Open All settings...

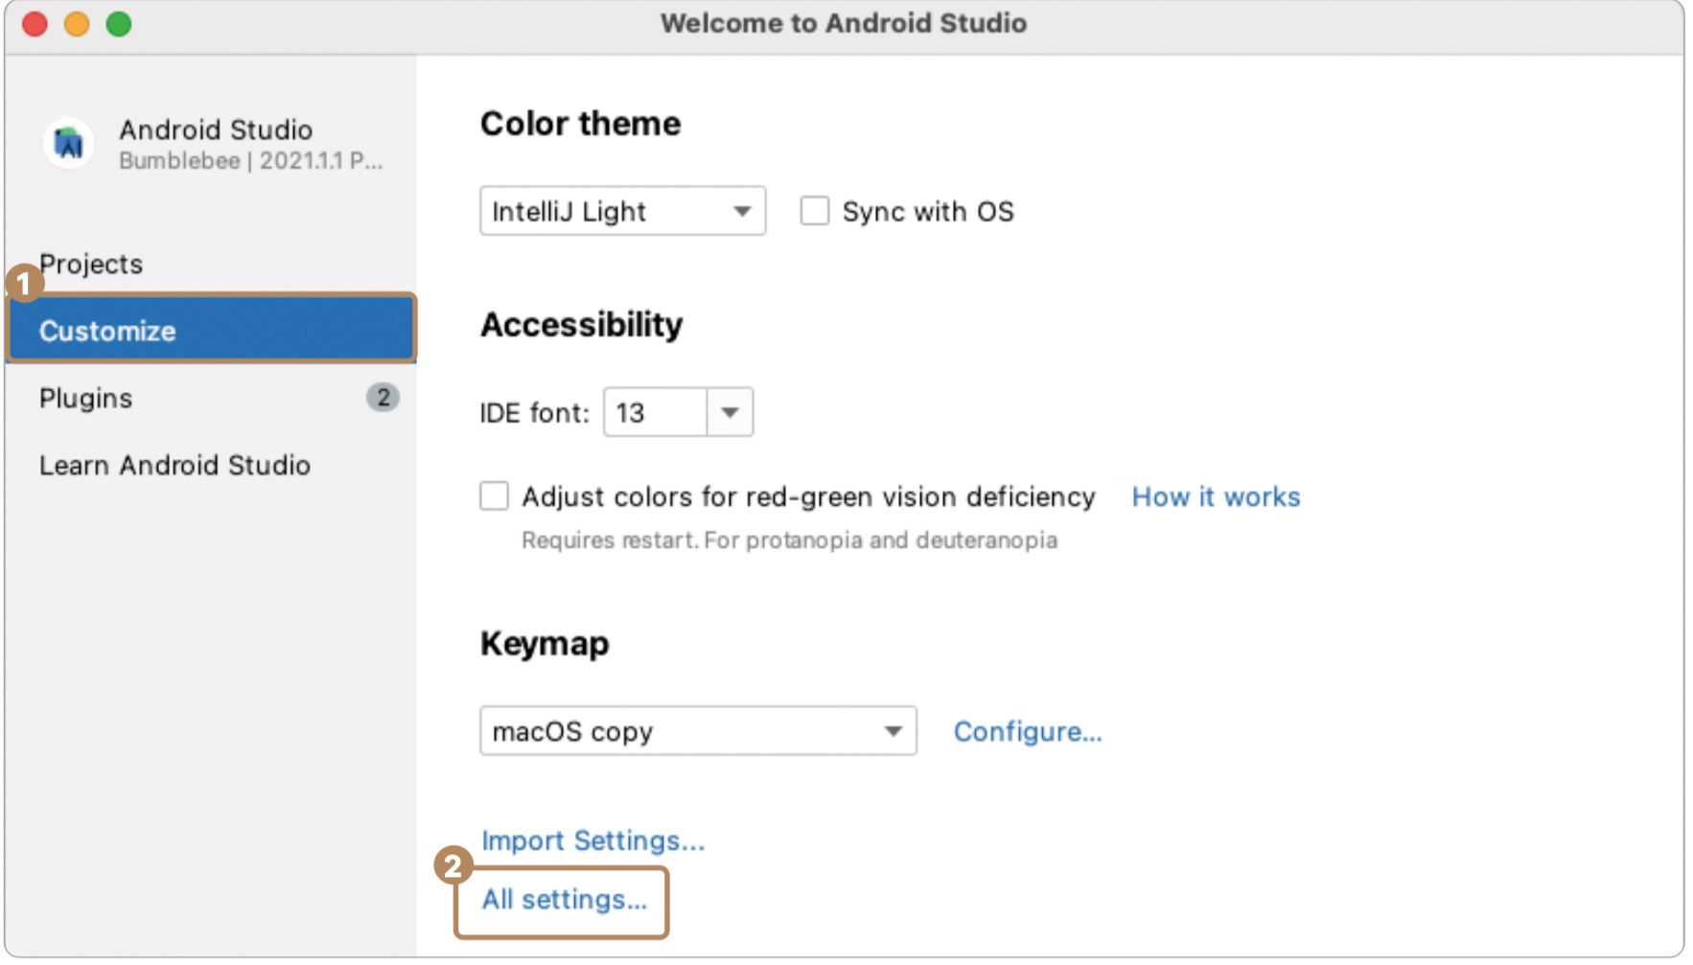(565, 899)
